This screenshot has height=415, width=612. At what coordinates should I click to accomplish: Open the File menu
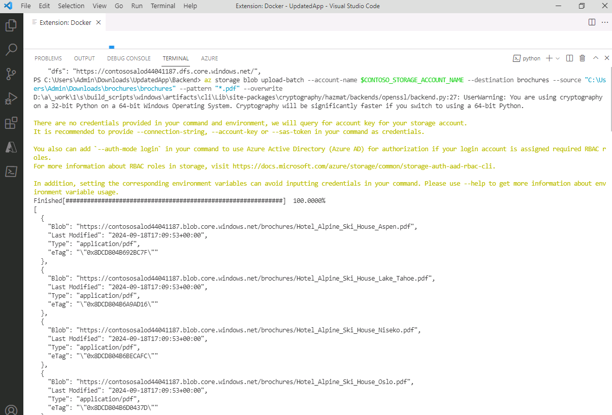(25, 6)
